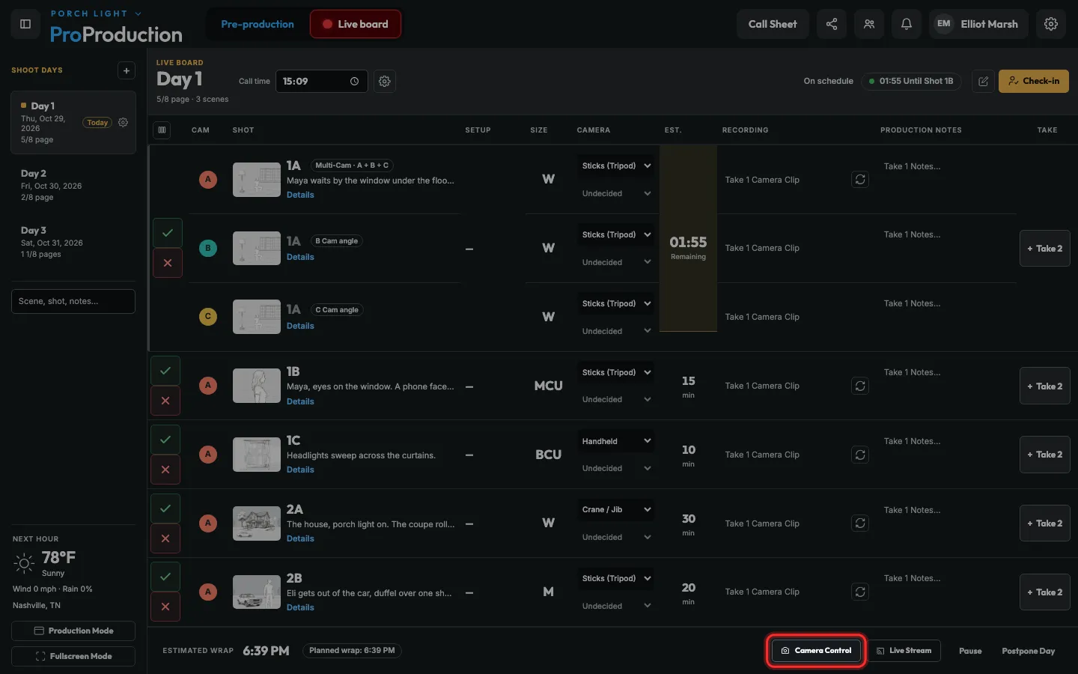This screenshot has height=674, width=1078.
Task: Click the Call time field
Action: pos(322,81)
